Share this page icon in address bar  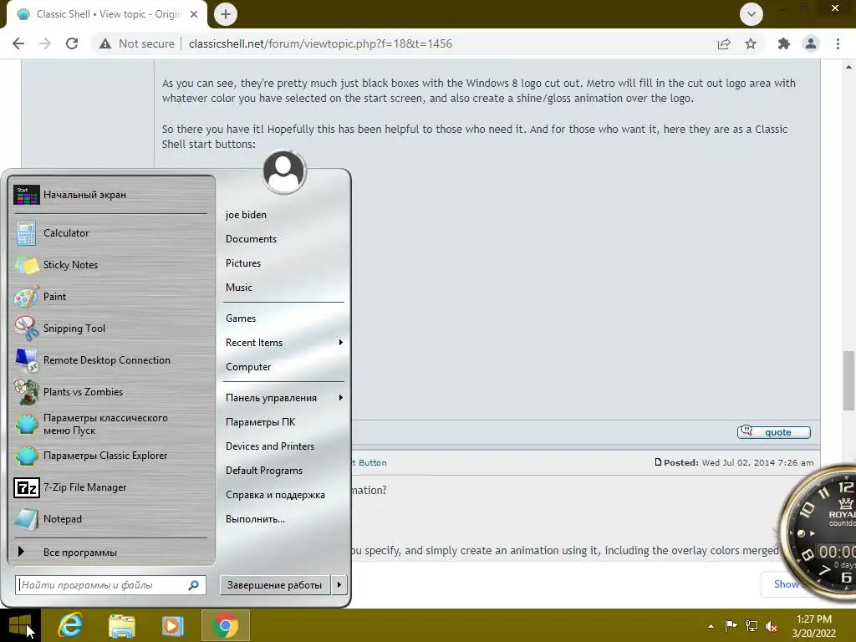point(724,43)
